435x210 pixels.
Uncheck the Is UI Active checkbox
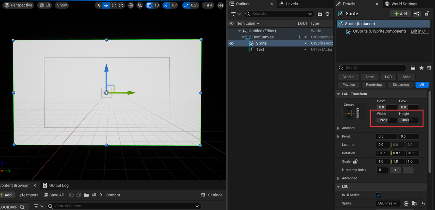click(x=379, y=195)
